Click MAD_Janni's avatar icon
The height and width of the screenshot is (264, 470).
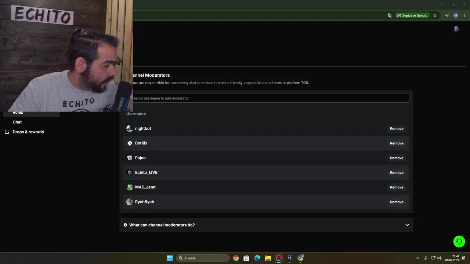pos(130,187)
